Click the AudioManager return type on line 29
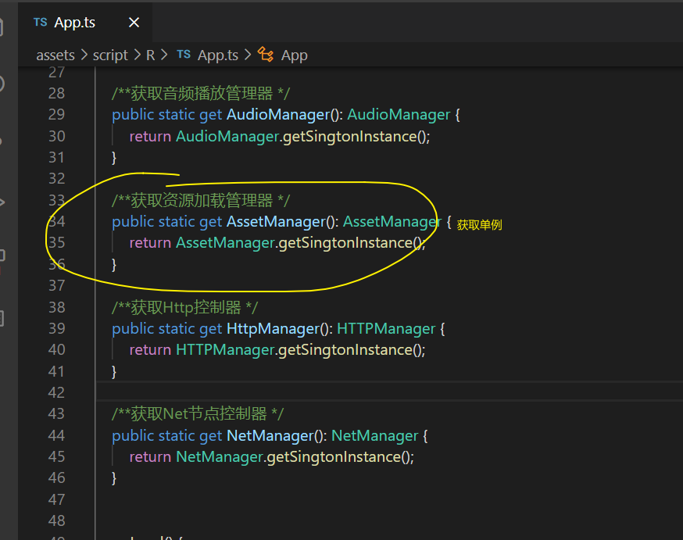Image resolution: width=683 pixels, height=540 pixels. point(398,115)
